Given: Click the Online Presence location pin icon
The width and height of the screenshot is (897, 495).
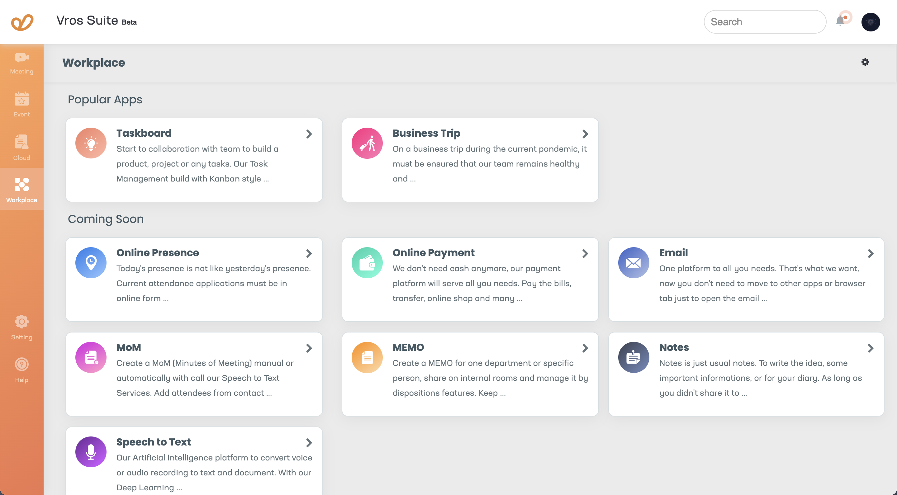Looking at the screenshot, I should tap(91, 262).
